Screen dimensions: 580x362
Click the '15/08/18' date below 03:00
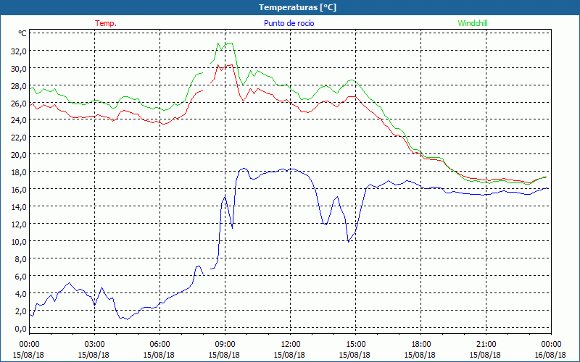point(94,355)
